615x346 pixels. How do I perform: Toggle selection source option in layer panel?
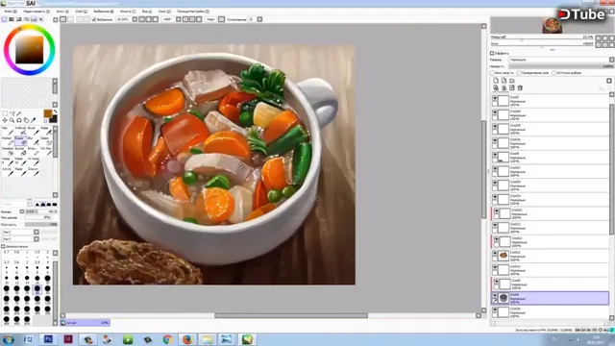pyautogui.click(x=553, y=73)
